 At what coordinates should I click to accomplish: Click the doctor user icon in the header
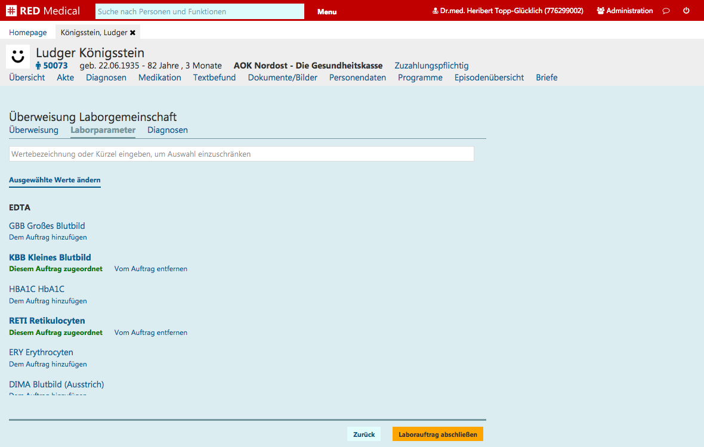[435, 11]
